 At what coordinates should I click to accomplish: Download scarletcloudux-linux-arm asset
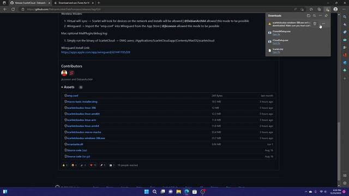tap(81, 120)
